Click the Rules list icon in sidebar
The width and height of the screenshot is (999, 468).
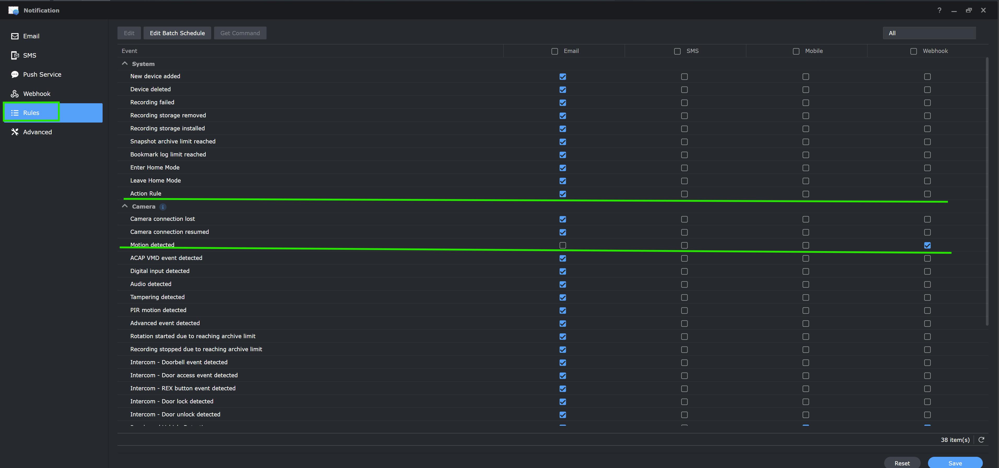coord(15,113)
